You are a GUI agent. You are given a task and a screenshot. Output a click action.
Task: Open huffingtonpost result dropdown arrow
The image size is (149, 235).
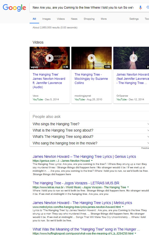pyautogui.click(x=135, y=233)
